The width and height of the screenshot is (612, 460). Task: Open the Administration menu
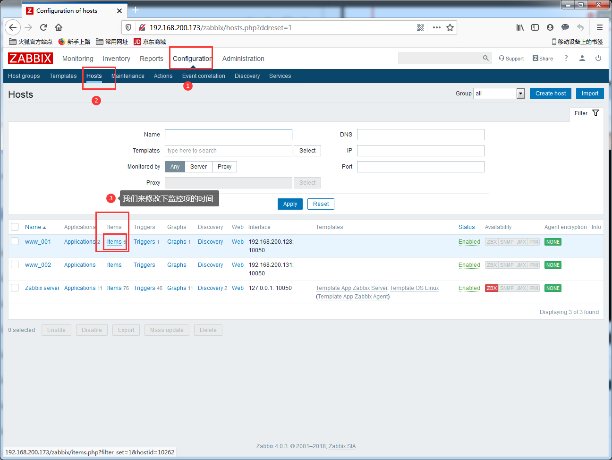click(x=243, y=59)
